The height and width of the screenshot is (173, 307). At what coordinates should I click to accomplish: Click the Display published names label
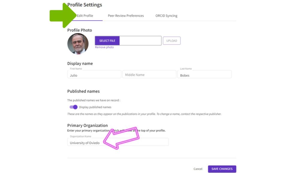95,107
